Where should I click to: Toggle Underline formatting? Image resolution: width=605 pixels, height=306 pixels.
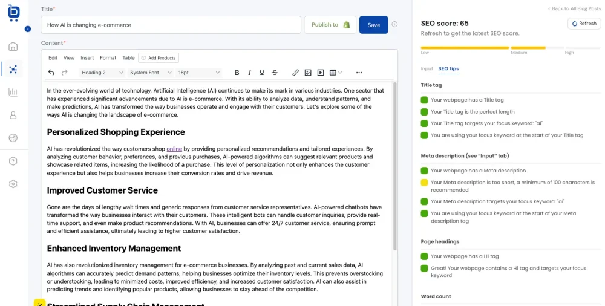click(x=262, y=73)
